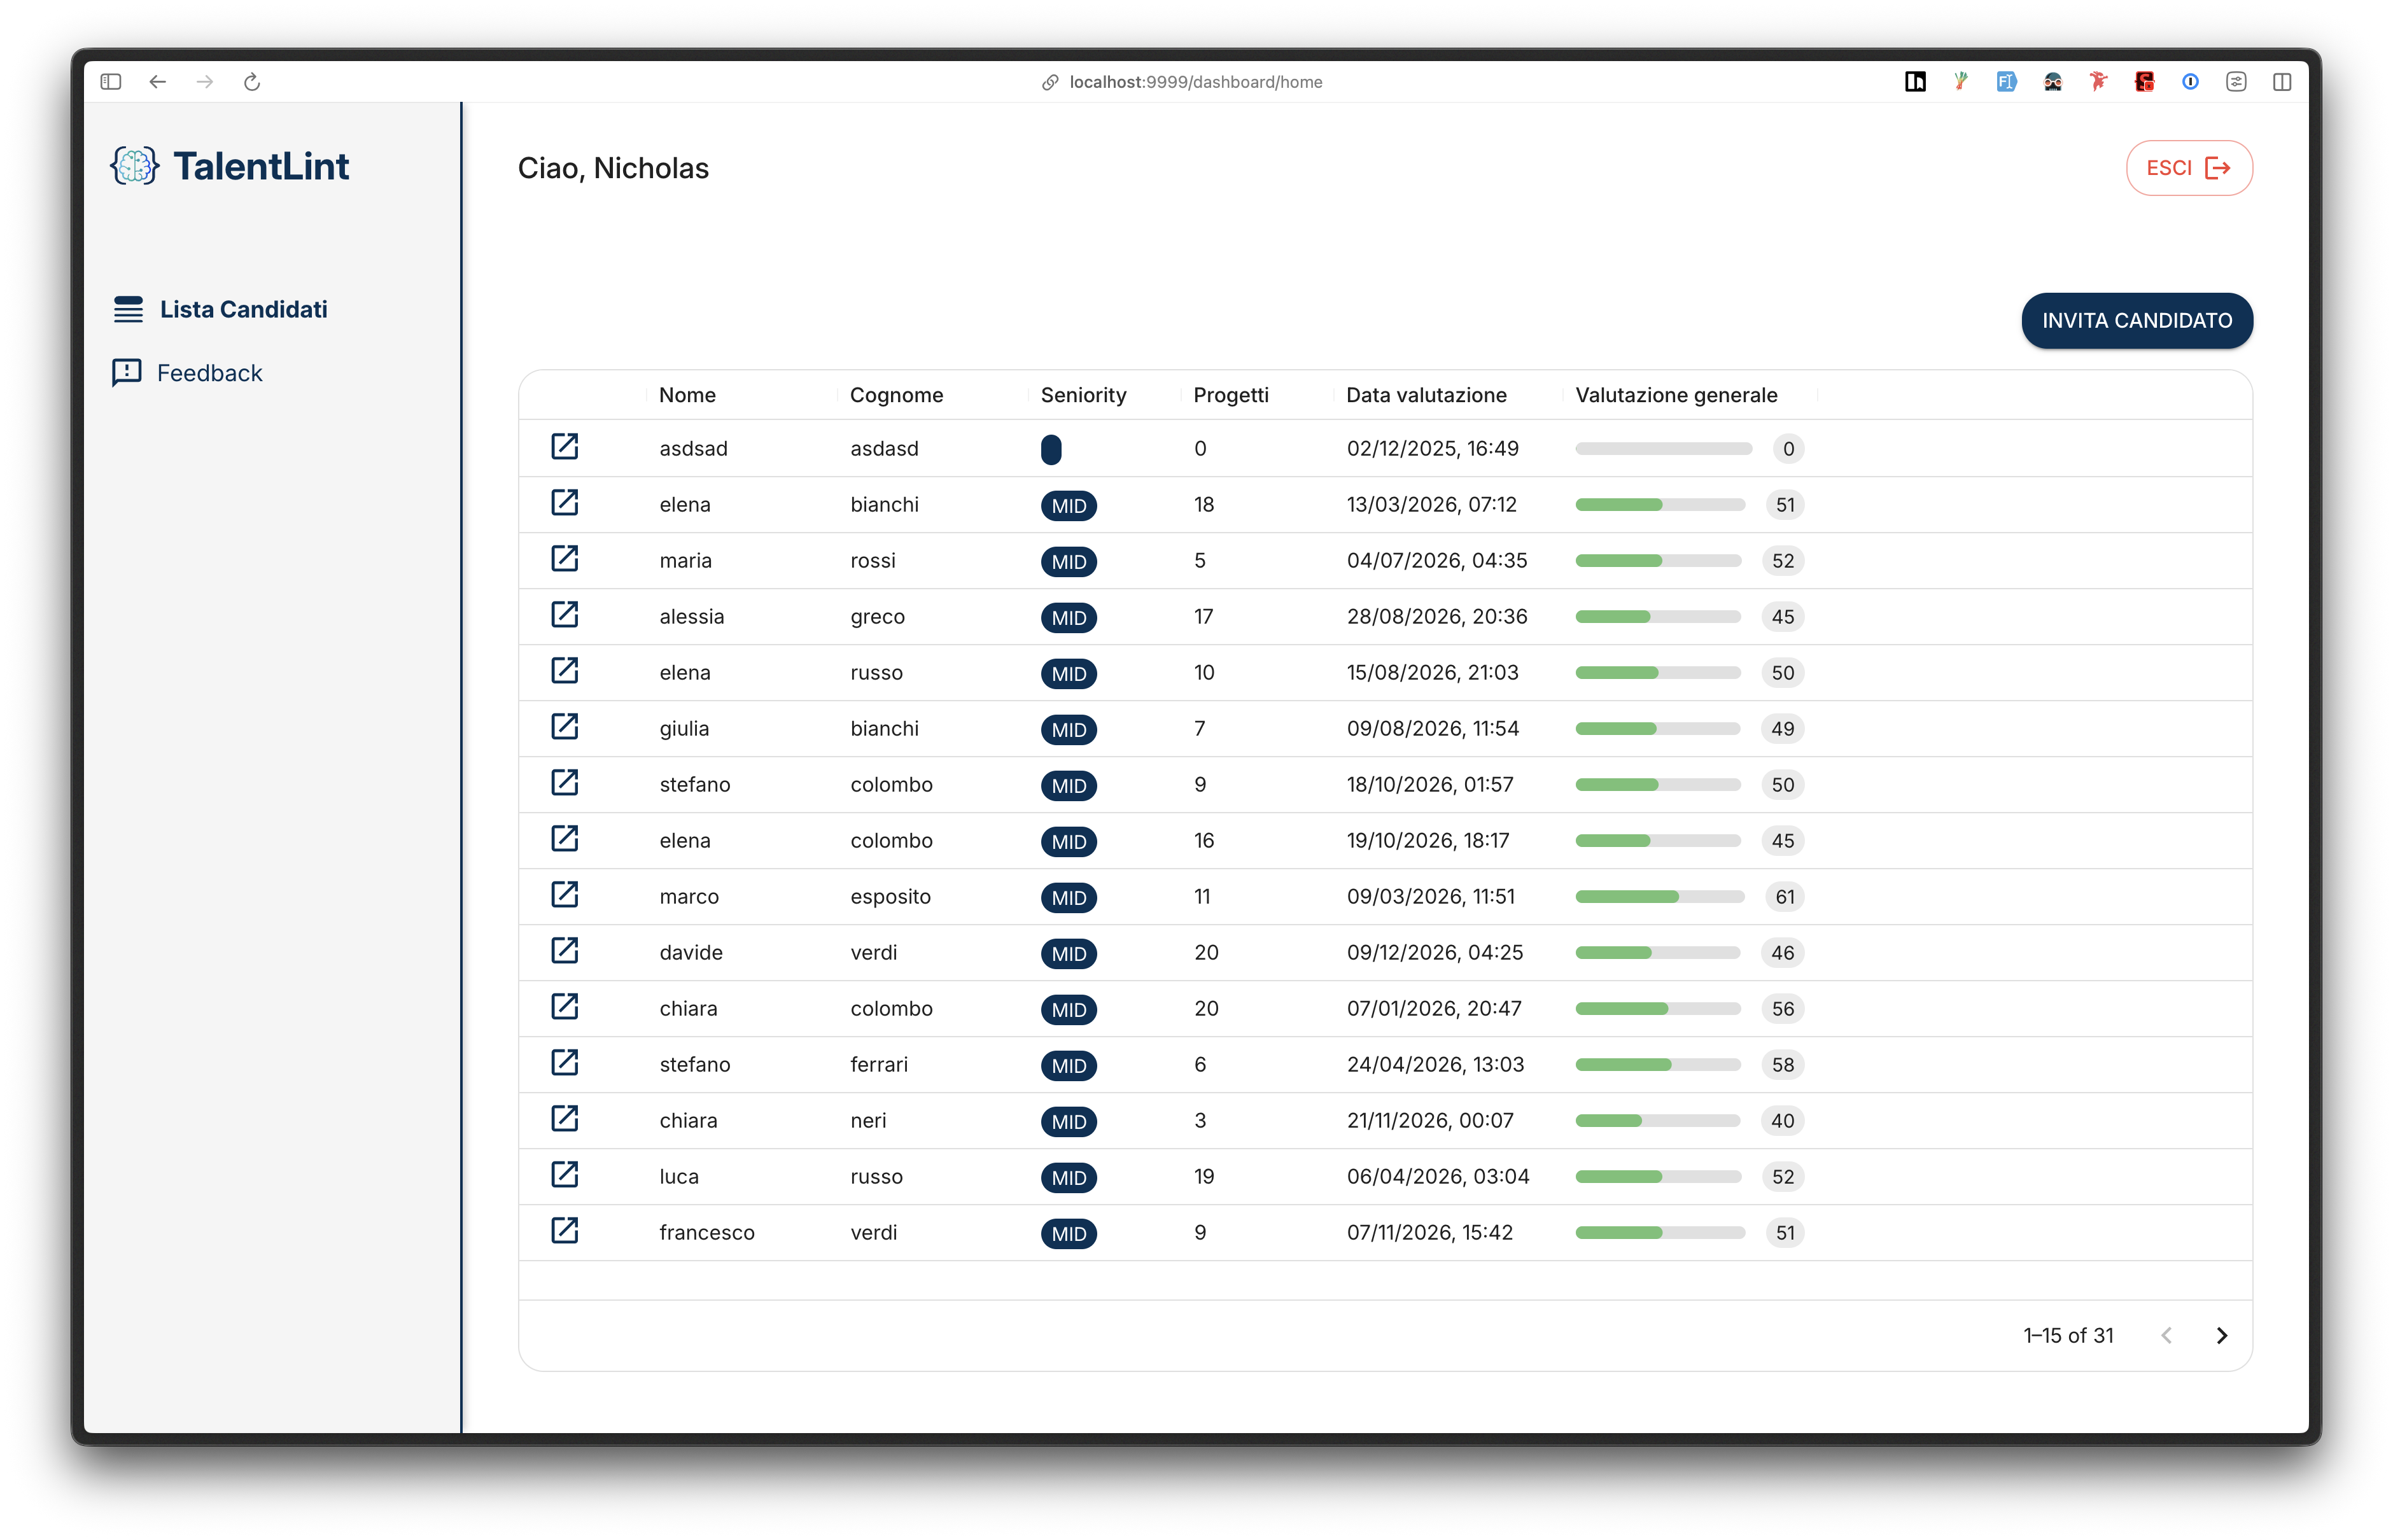The width and height of the screenshot is (2393, 1540).
Task: Open the Feedback section
Action: pyautogui.click(x=208, y=372)
